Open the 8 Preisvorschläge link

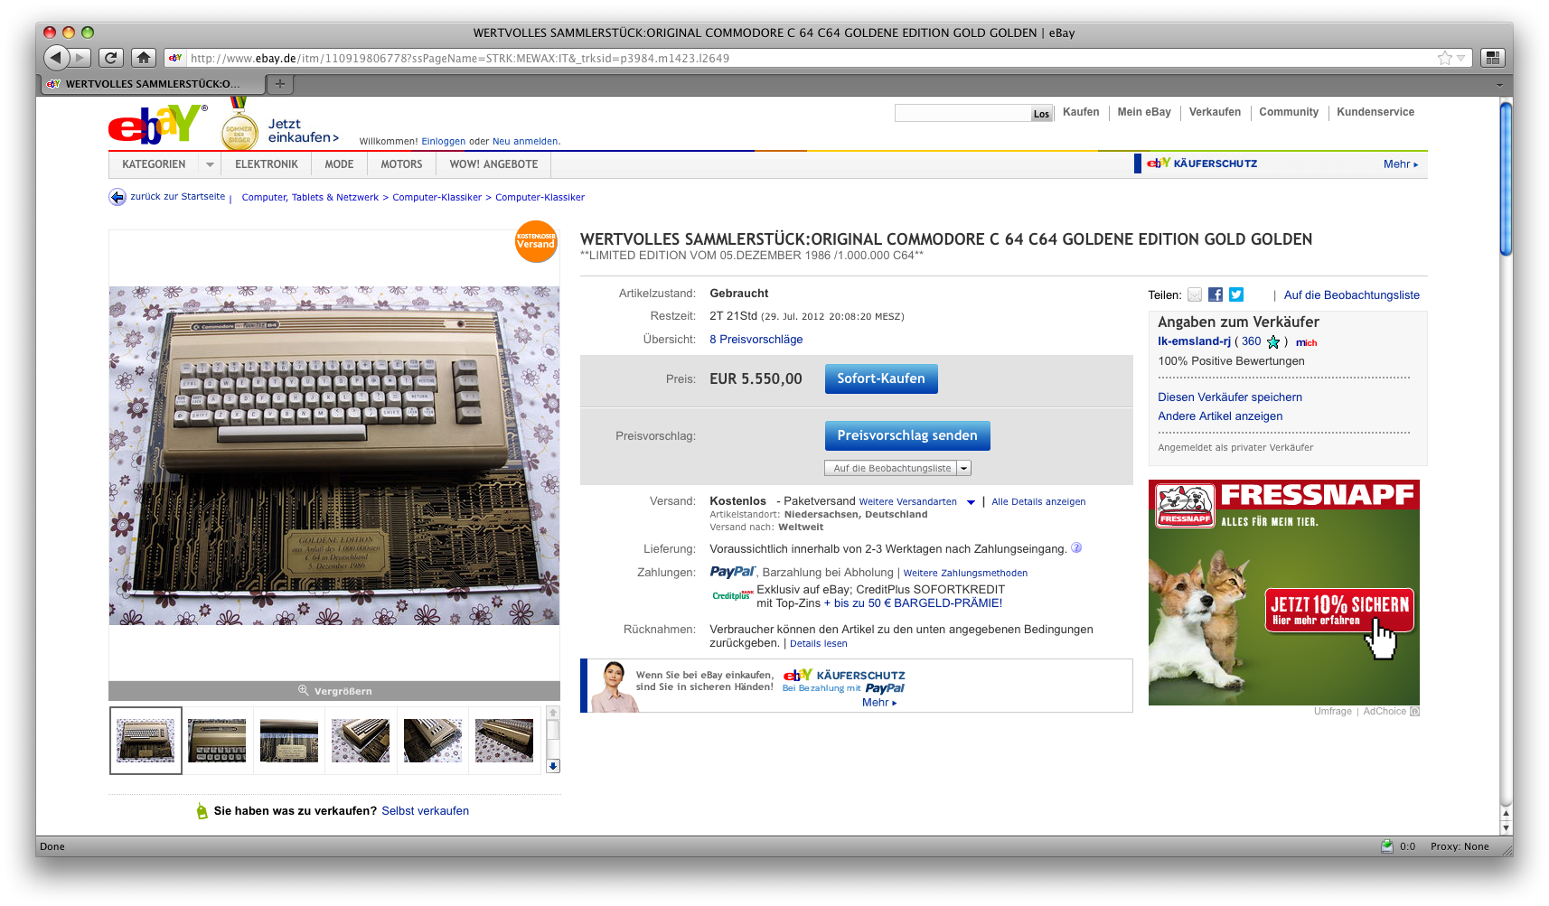click(x=756, y=340)
